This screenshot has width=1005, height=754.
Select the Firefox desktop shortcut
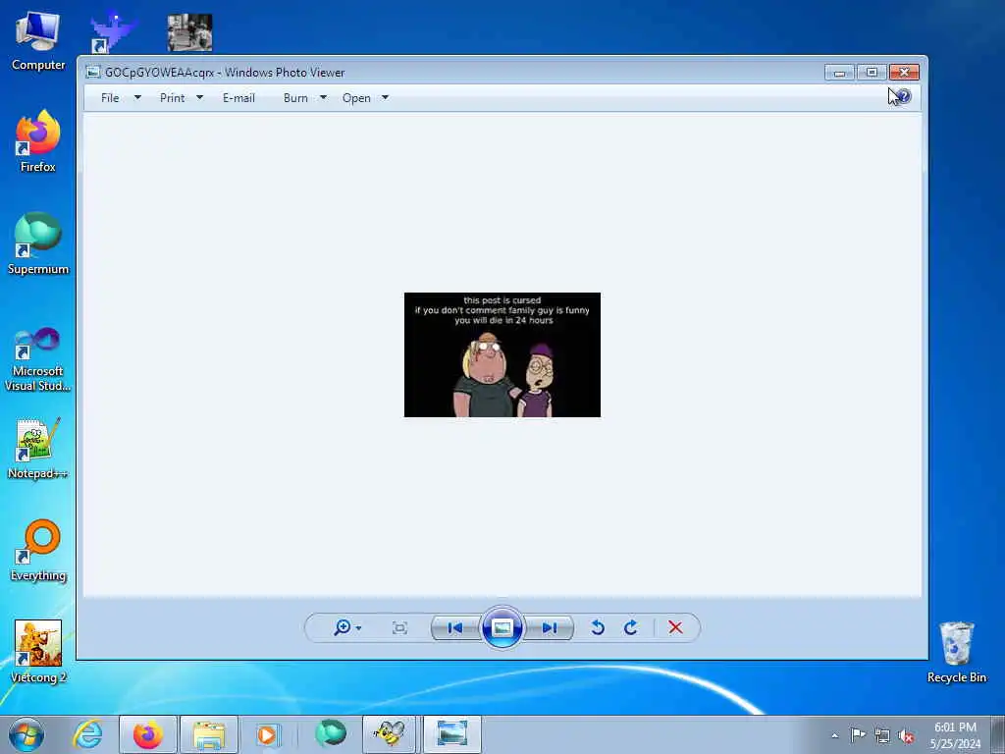coord(38,141)
